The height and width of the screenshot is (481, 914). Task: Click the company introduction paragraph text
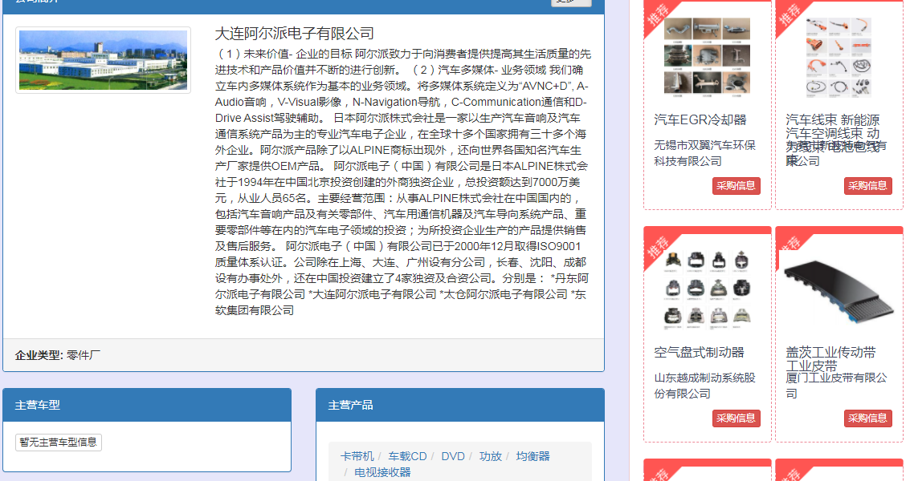pos(402,182)
